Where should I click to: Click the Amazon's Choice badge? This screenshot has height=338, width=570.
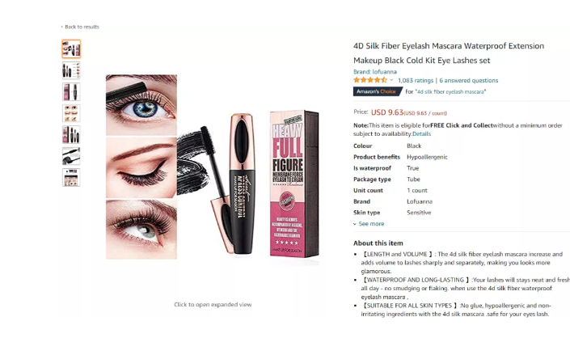point(377,91)
